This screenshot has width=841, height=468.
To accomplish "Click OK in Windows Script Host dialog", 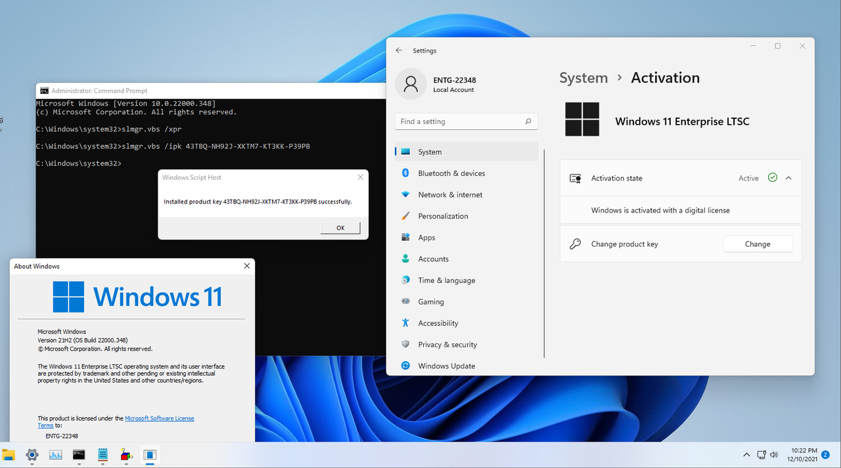I will click(340, 228).
